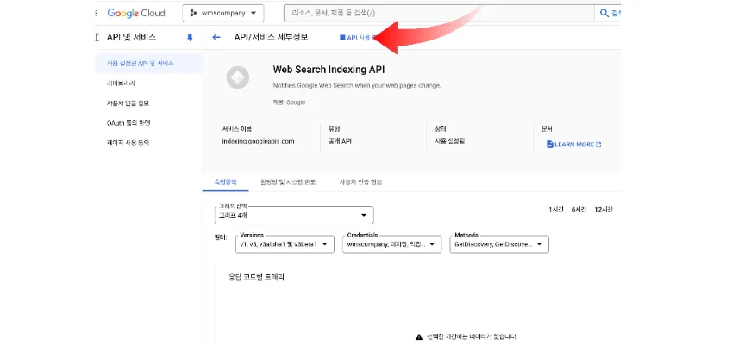This screenshot has width=745, height=344.
Task: Open the Versions filter dropdown
Action: click(x=285, y=244)
